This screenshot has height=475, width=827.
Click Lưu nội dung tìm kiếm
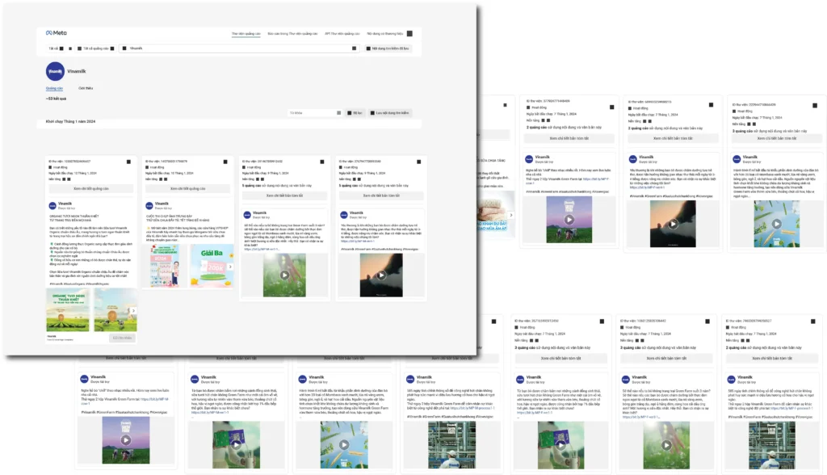pos(390,113)
